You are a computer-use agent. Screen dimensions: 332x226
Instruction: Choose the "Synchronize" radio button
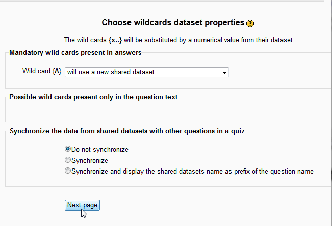click(68, 160)
